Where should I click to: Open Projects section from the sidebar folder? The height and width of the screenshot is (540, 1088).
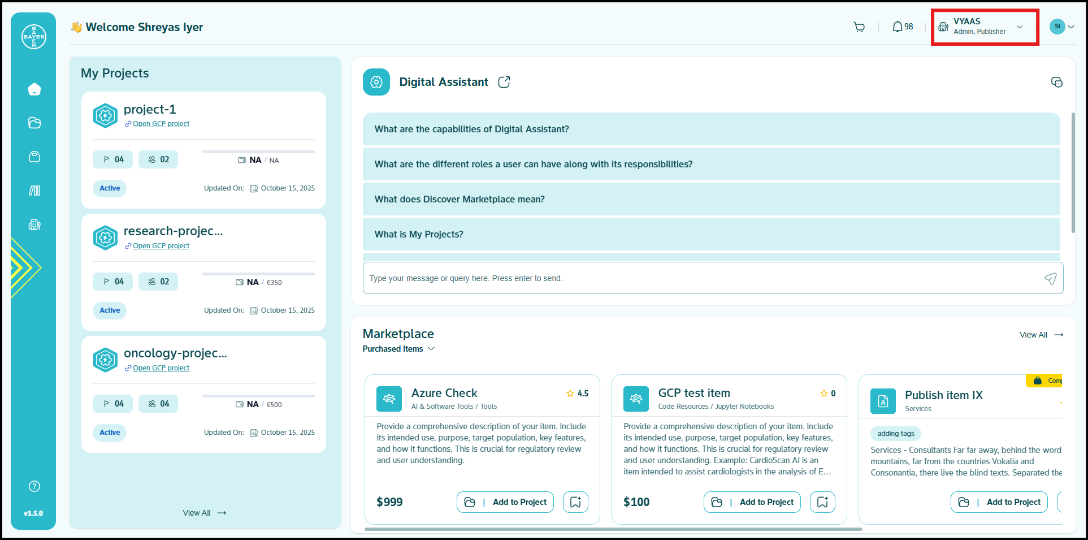pyautogui.click(x=34, y=123)
